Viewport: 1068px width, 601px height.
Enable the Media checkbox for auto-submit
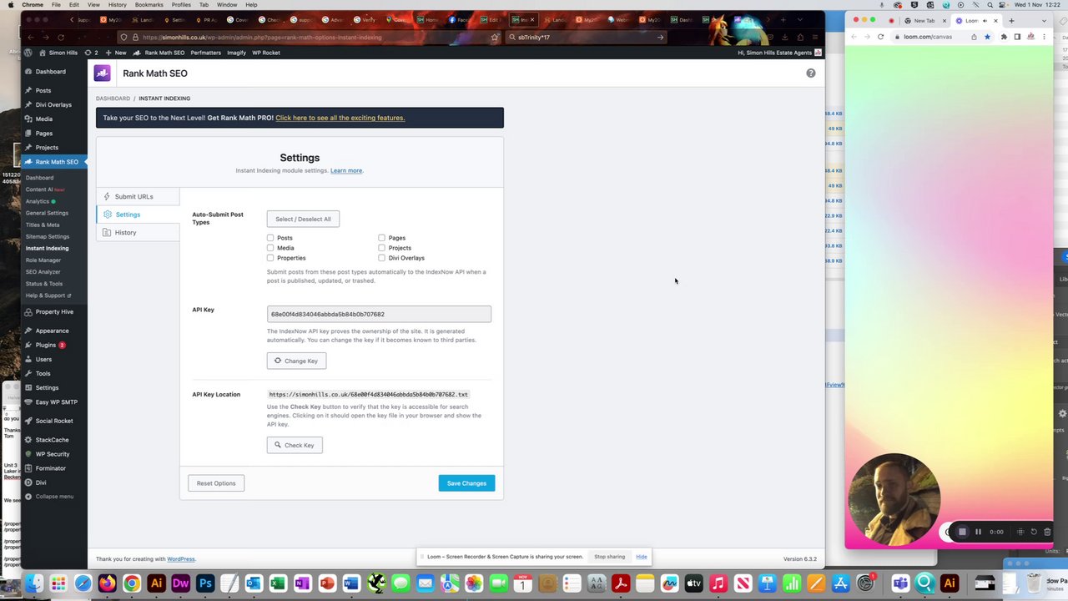coord(270,248)
